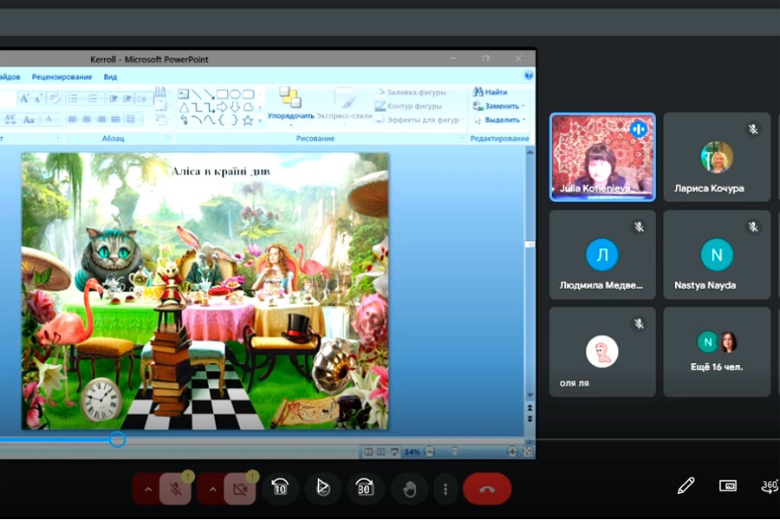Open the Рецензирование ribbon tab
The image size is (780, 520).
pos(62,77)
